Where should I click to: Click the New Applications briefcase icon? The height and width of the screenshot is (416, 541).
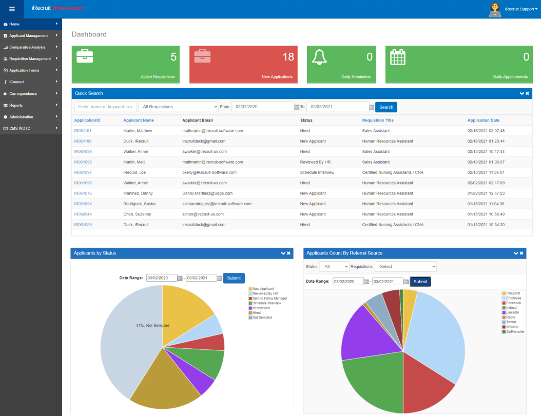point(202,56)
